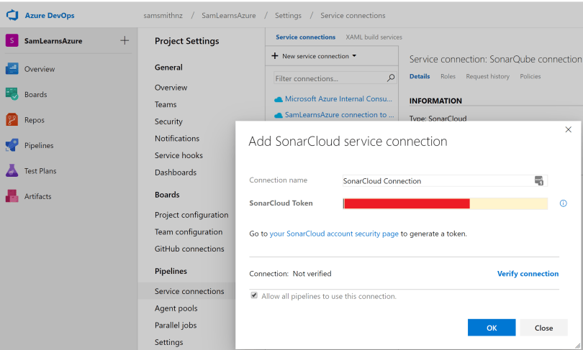Switch to the XAML build services tab
Image resolution: width=583 pixels, height=350 pixels.
point(374,37)
